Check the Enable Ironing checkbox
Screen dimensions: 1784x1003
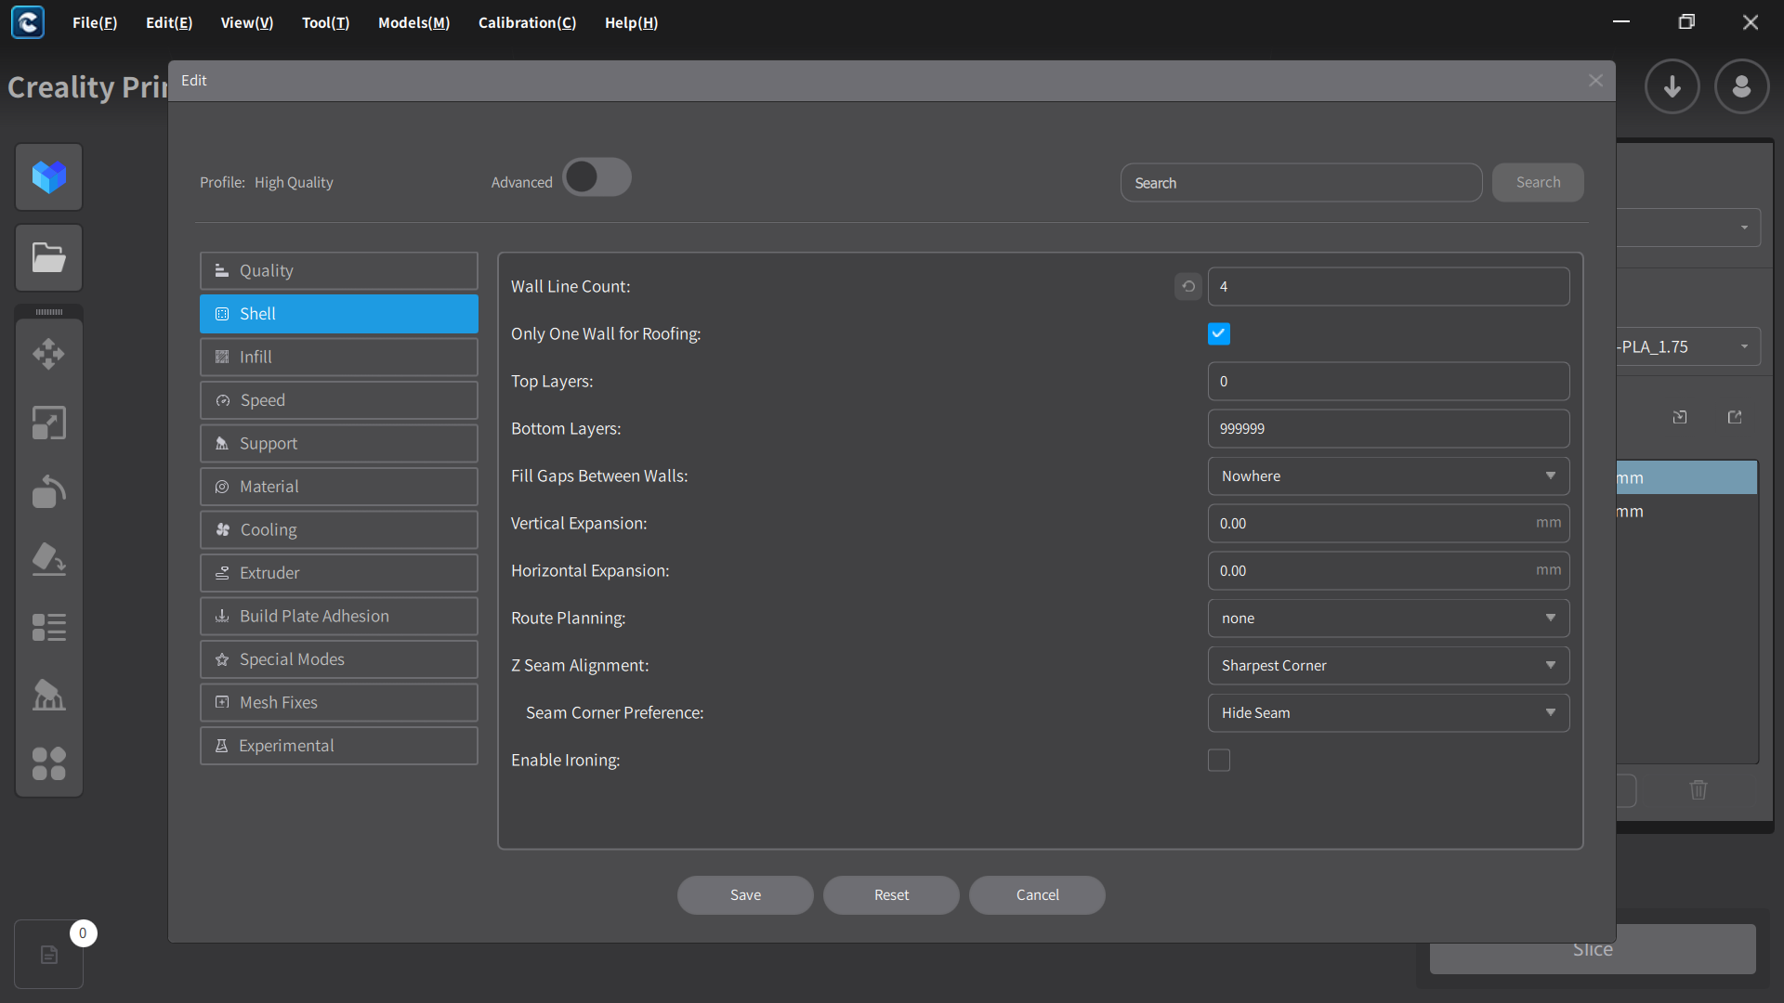coord(1219,760)
